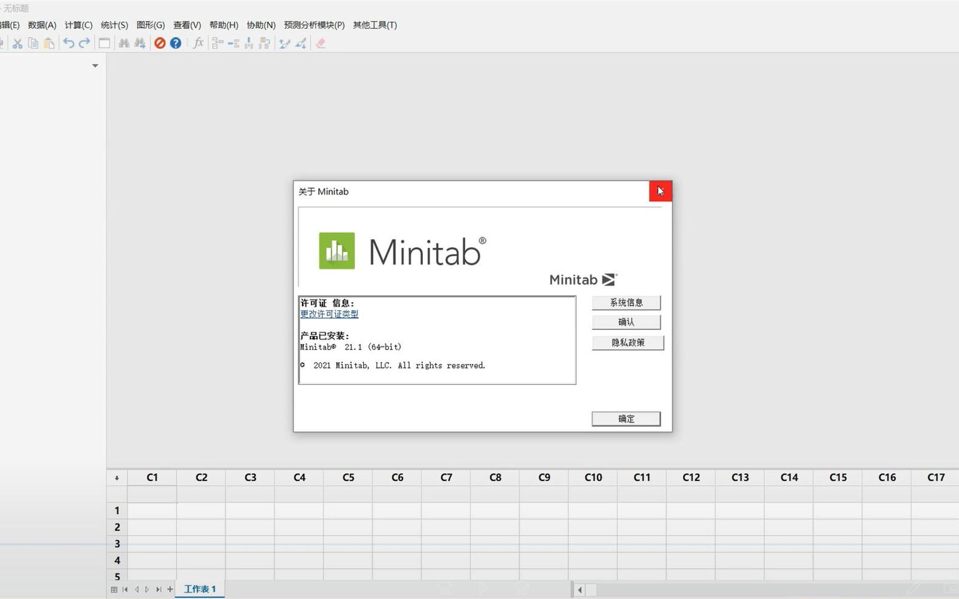Open the 更改许可证类型 link
The height and width of the screenshot is (599, 959).
tap(329, 314)
